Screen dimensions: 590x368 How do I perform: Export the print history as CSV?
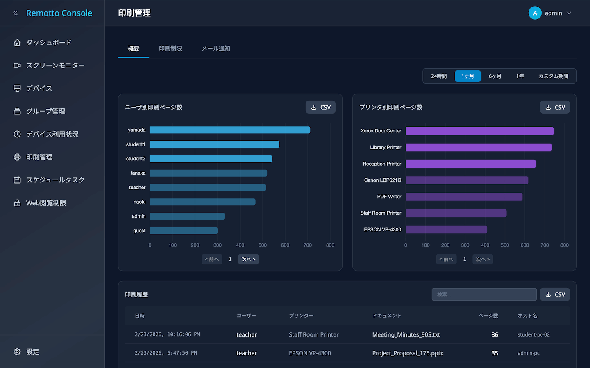(x=555, y=294)
